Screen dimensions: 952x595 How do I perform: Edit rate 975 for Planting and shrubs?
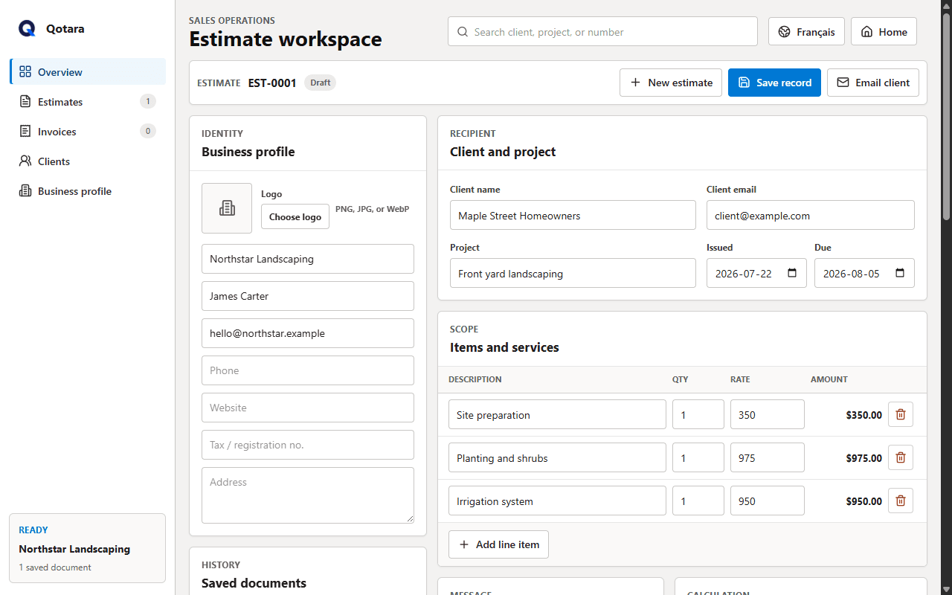tap(768, 457)
